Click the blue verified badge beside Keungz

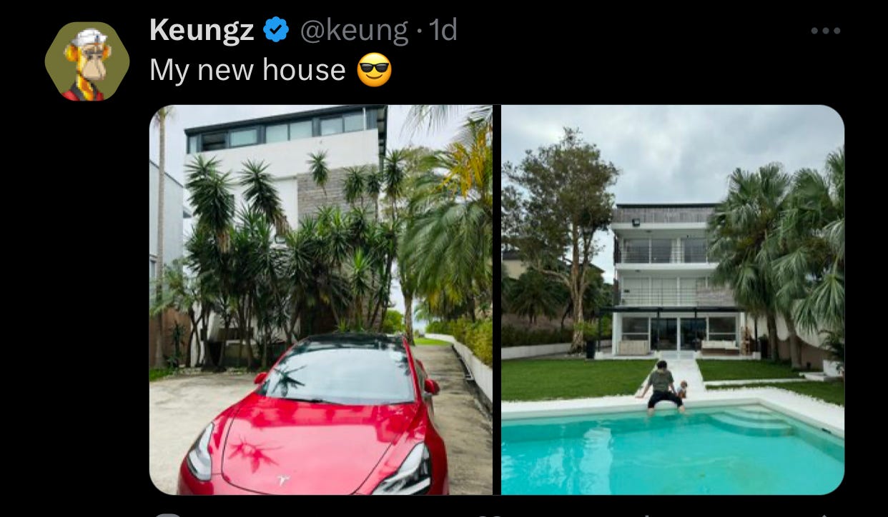coord(276,30)
